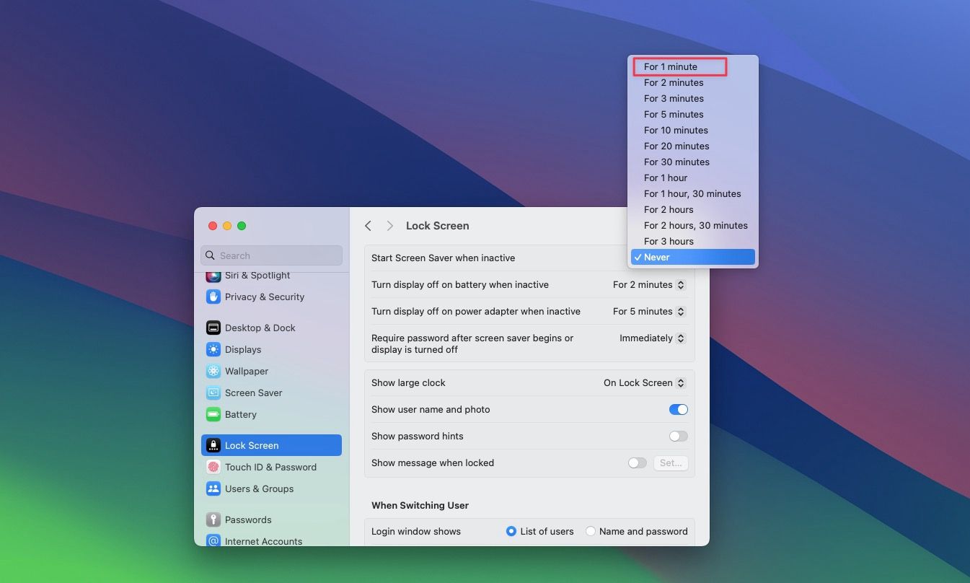Image resolution: width=970 pixels, height=583 pixels.
Task: Open Battery settings
Action: [242, 414]
